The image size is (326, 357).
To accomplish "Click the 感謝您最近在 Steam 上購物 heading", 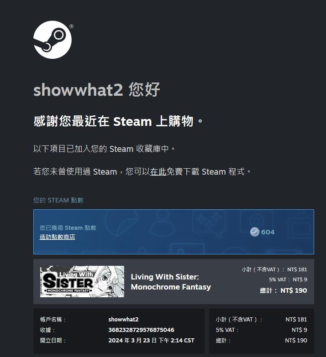I will pos(118,121).
